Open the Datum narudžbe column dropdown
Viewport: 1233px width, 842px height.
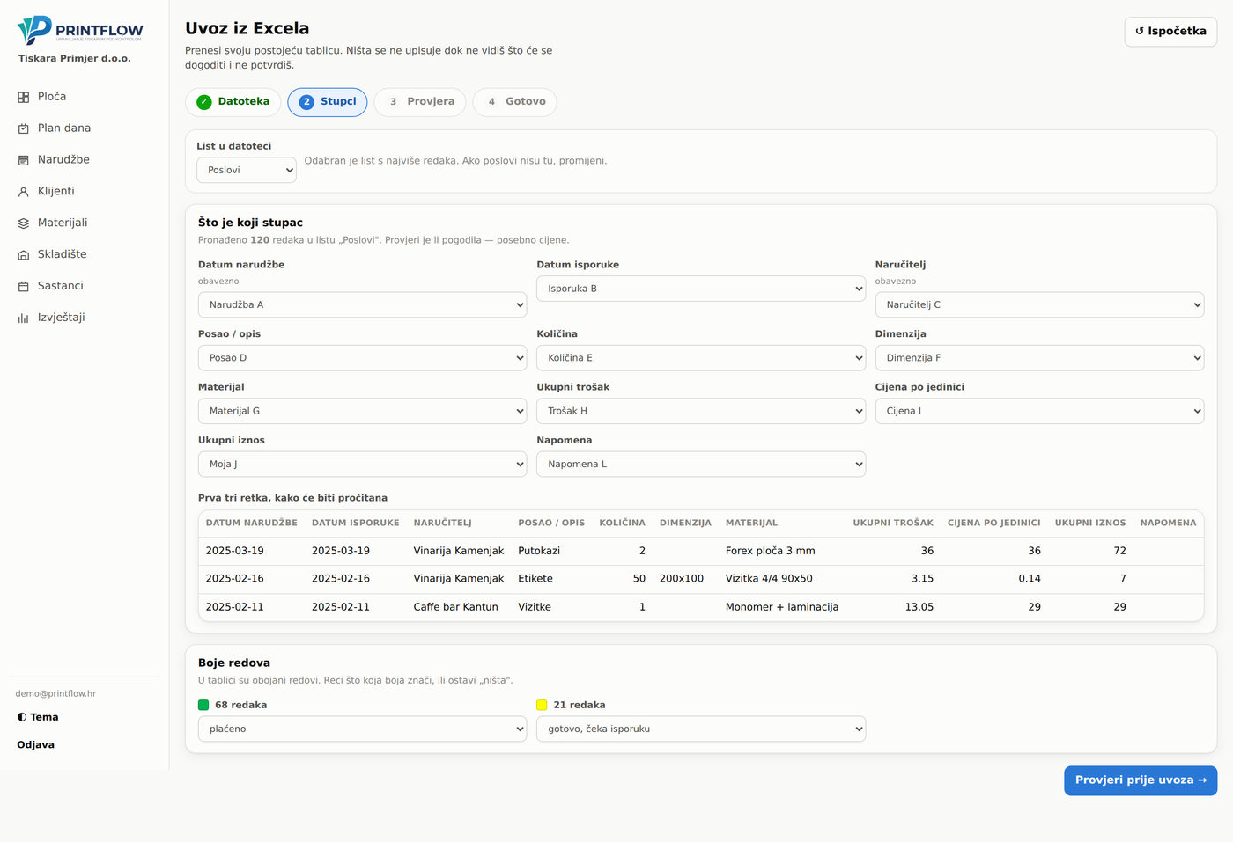(x=363, y=304)
